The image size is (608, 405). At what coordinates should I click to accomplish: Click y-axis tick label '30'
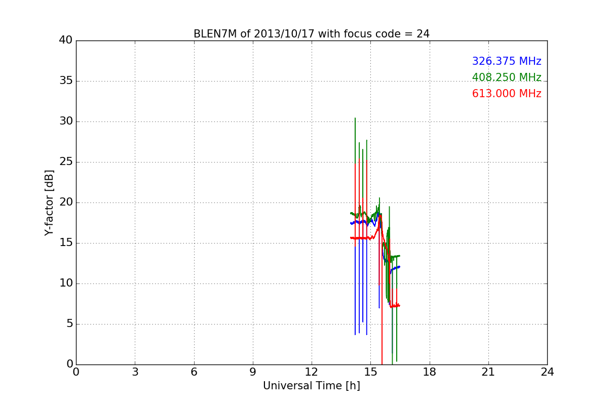[65, 121]
